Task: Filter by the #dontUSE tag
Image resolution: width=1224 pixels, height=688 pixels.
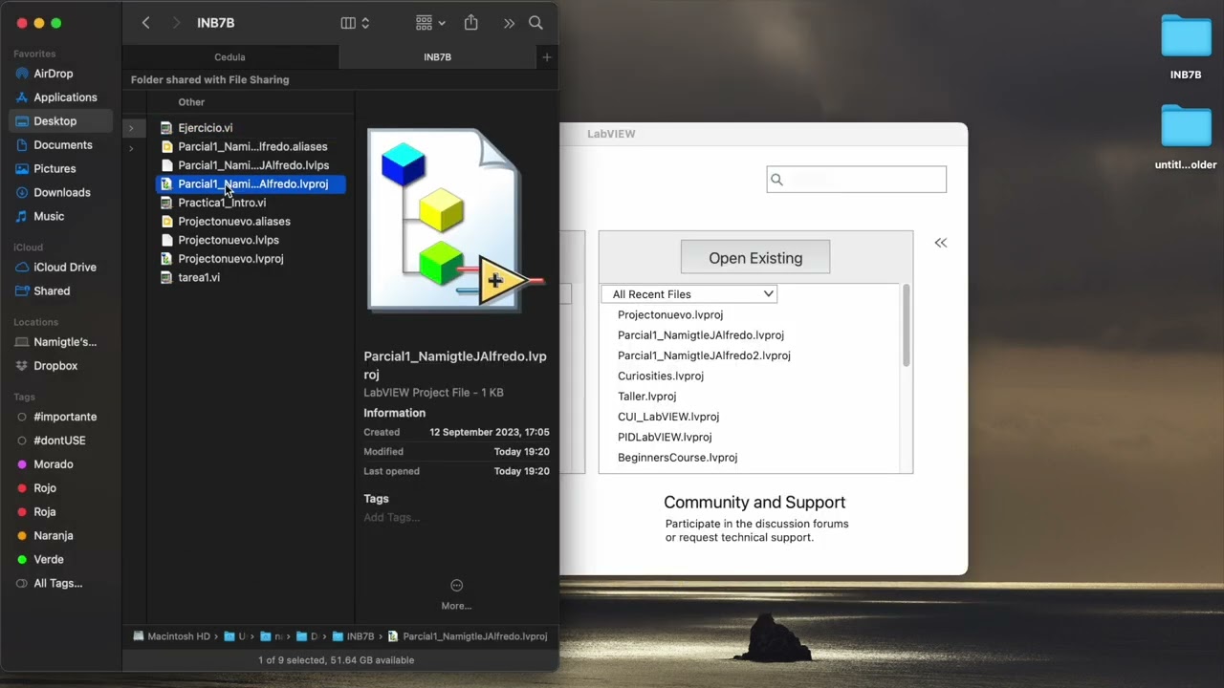Action: (x=59, y=441)
